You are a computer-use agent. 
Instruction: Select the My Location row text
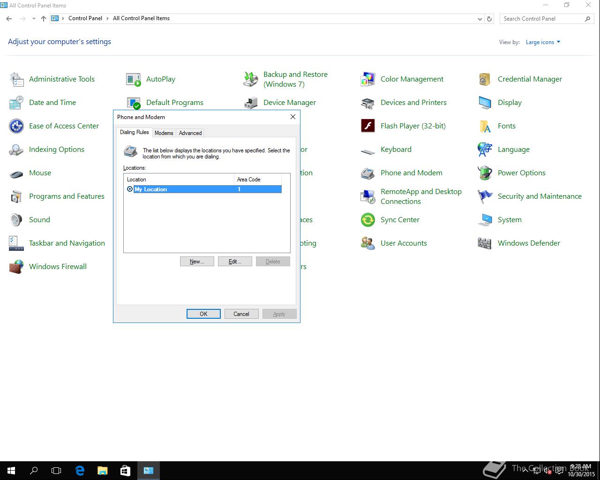click(x=150, y=189)
